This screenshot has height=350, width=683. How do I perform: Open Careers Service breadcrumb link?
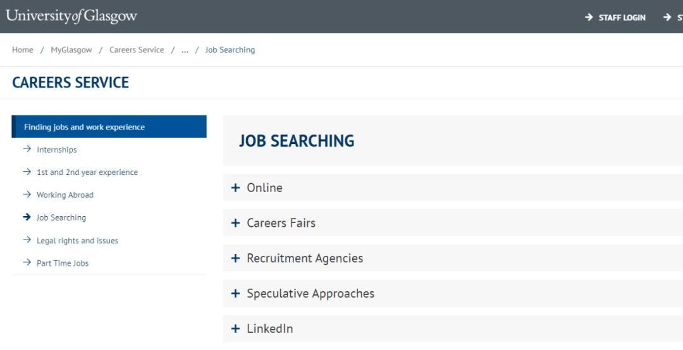tap(137, 50)
